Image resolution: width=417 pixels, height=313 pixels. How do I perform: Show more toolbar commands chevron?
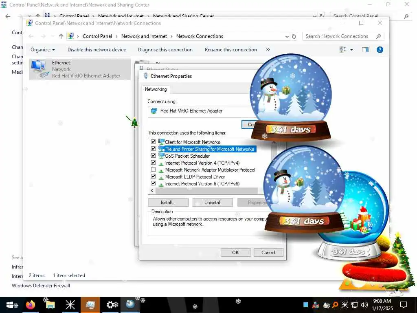pos(268,50)
